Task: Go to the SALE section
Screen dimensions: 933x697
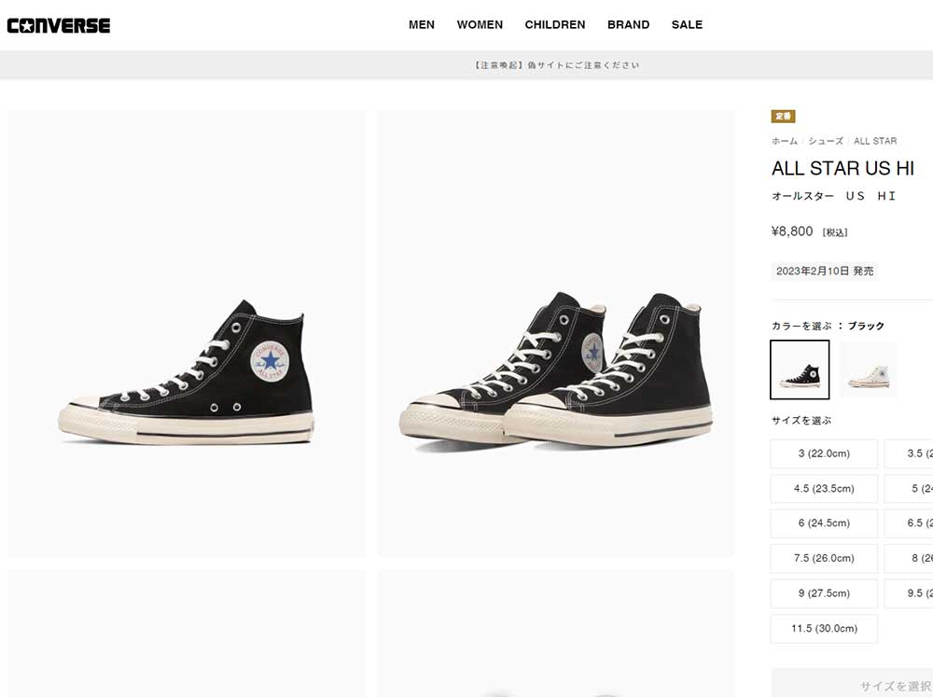Action: coord(687,25)
